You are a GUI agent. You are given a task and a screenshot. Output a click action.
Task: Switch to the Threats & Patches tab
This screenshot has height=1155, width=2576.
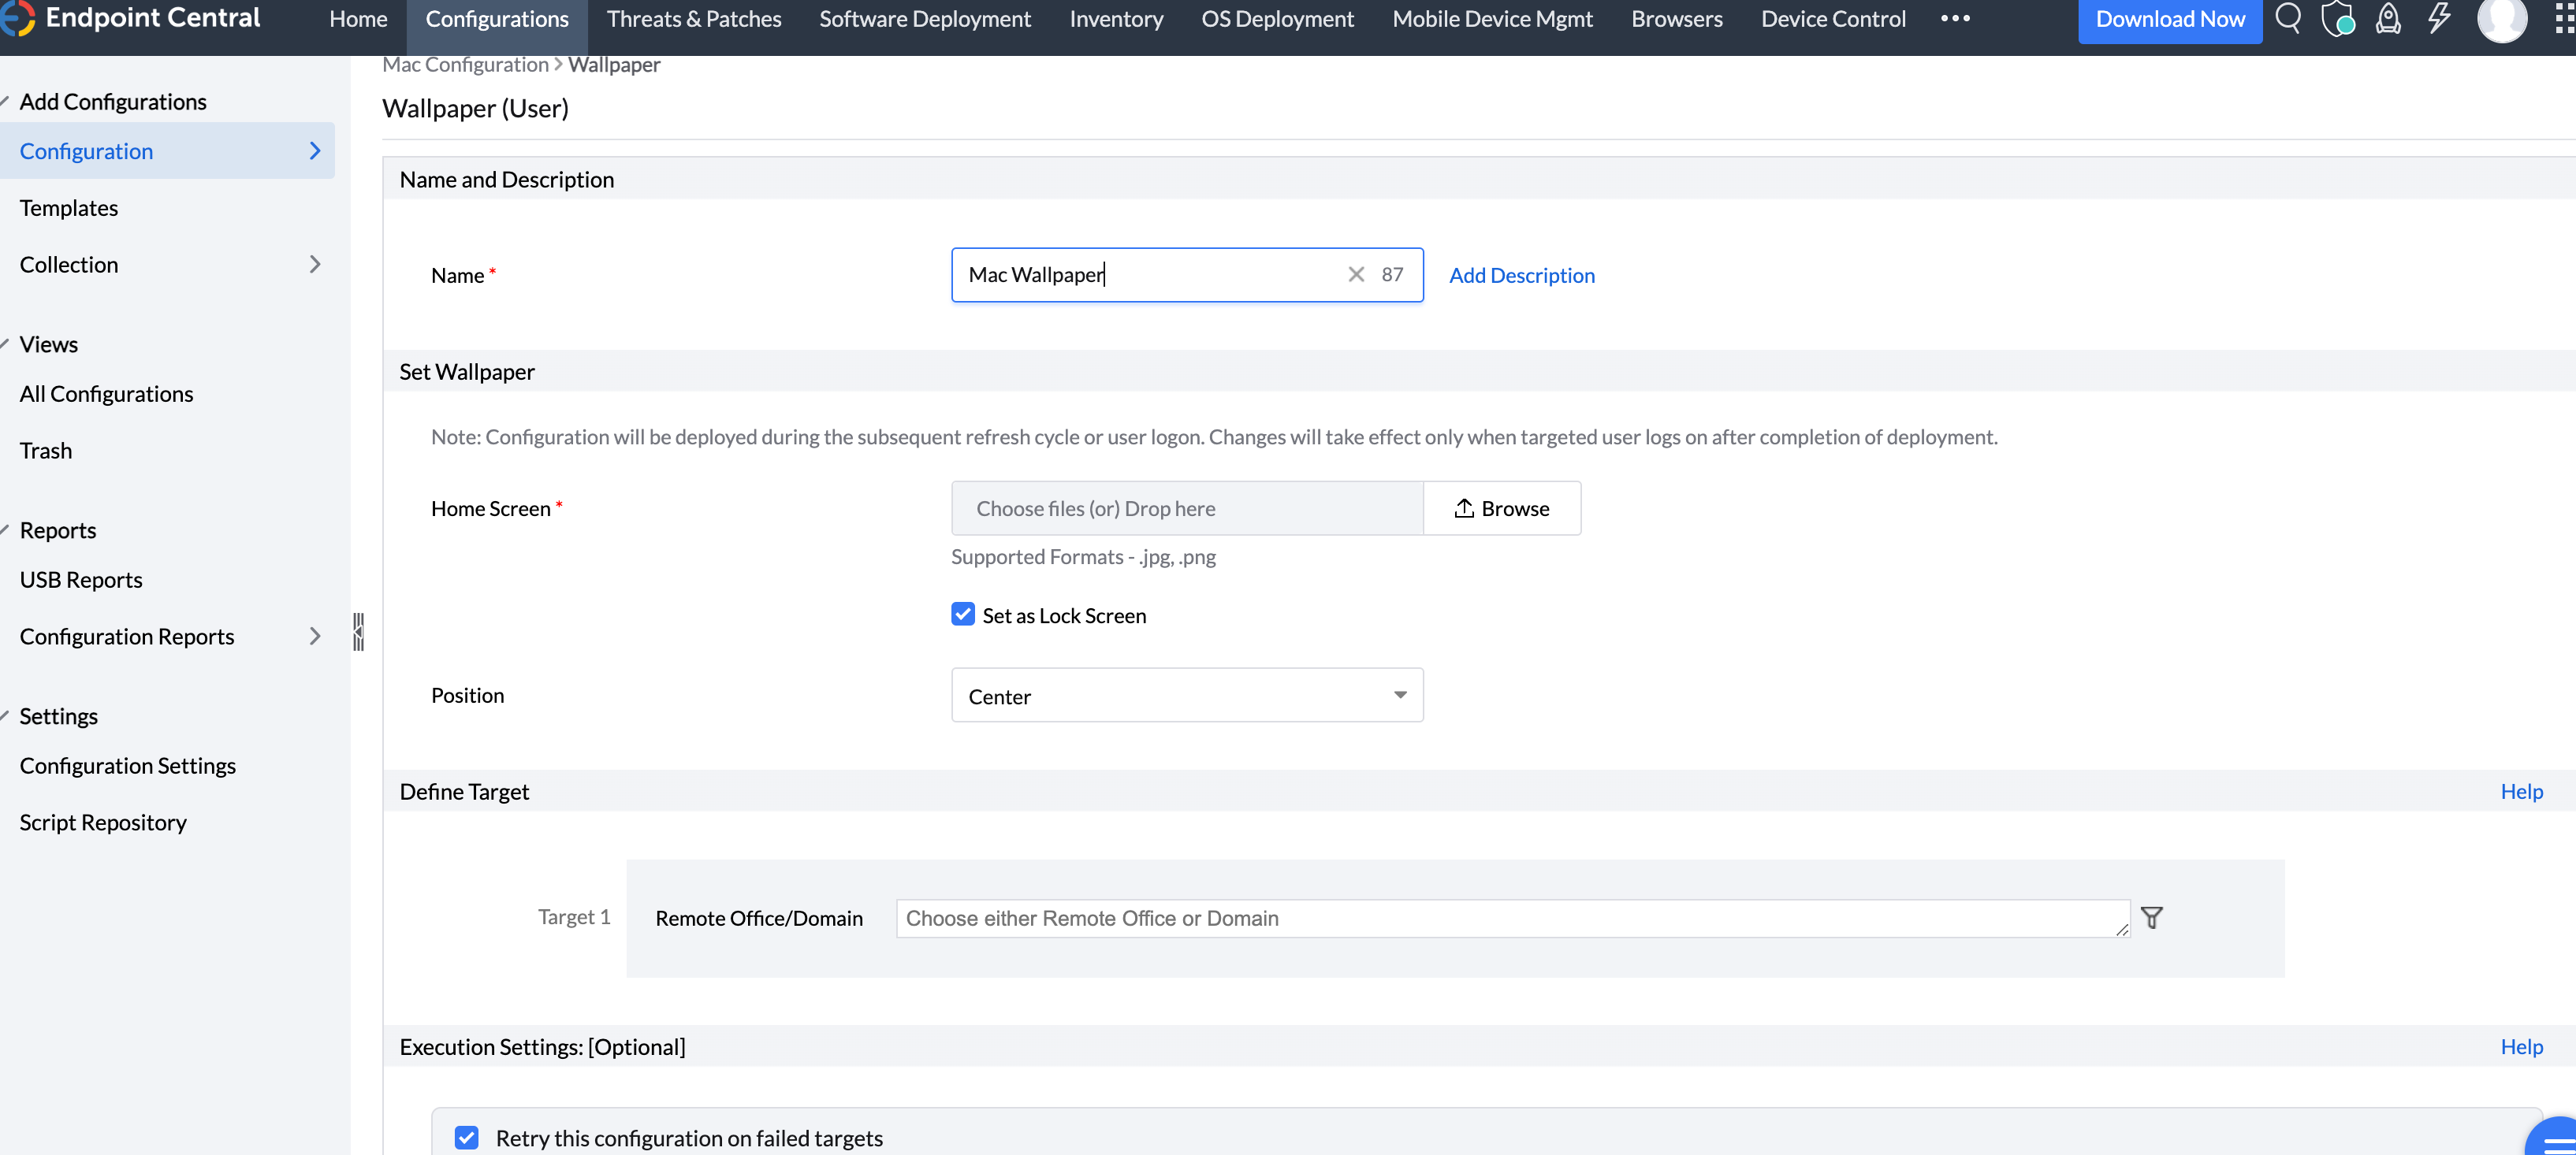point(693,18)
